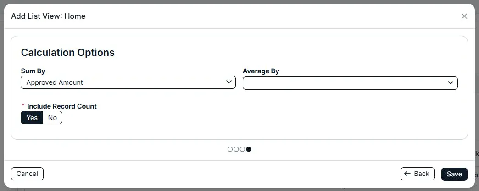Select No for Include Record Count

(x=53, y=117)
